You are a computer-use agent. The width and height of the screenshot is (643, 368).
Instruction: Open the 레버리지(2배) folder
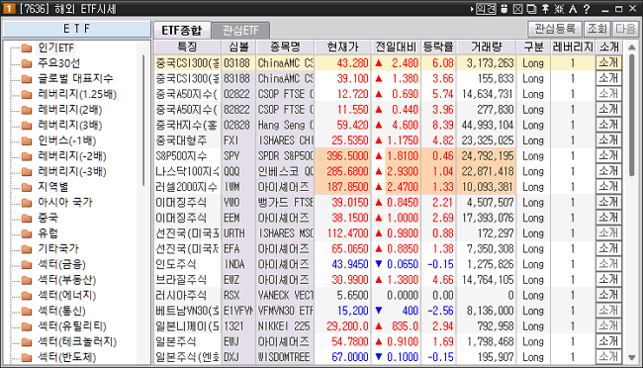coord(69,110)
